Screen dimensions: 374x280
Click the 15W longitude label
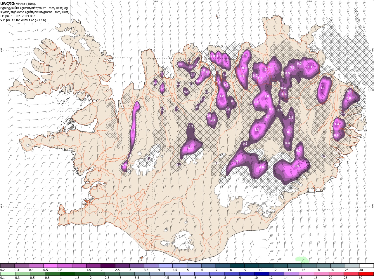[x=309, y=1]
